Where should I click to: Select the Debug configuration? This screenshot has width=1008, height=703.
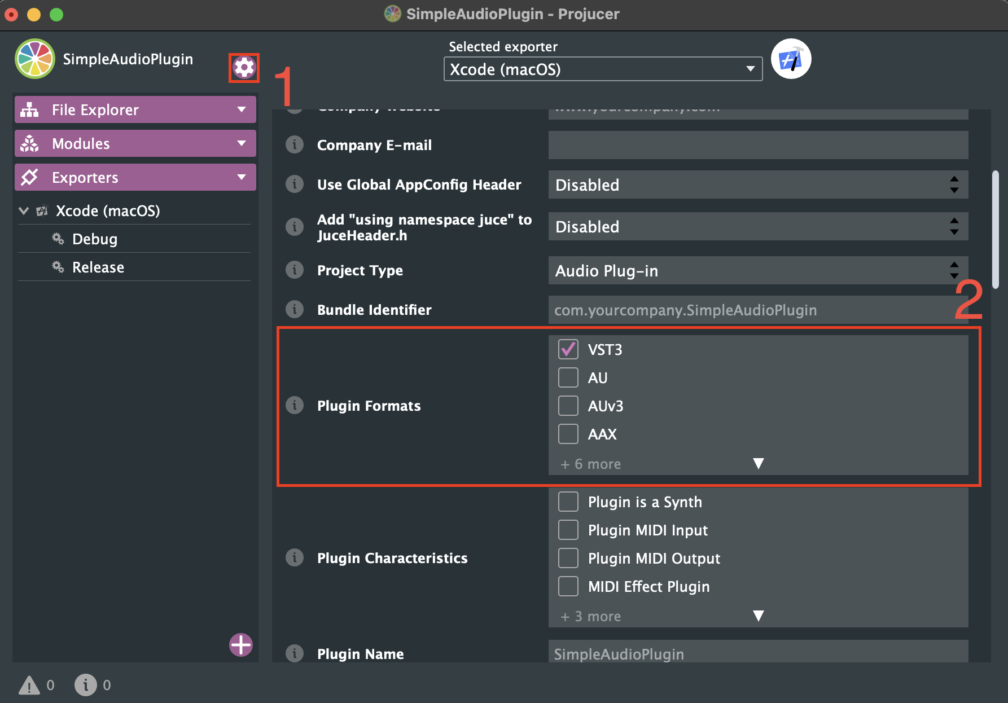point(134,239)
